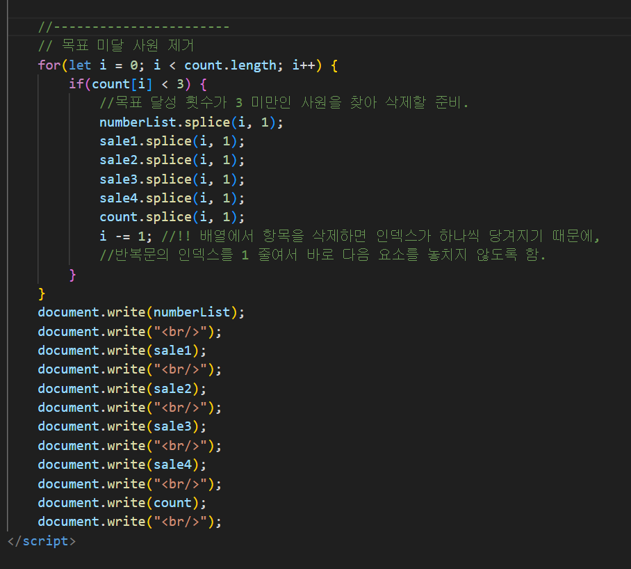
Task: Click the 'sale2.splice(i, 1);' line
Action: [172, 160]
